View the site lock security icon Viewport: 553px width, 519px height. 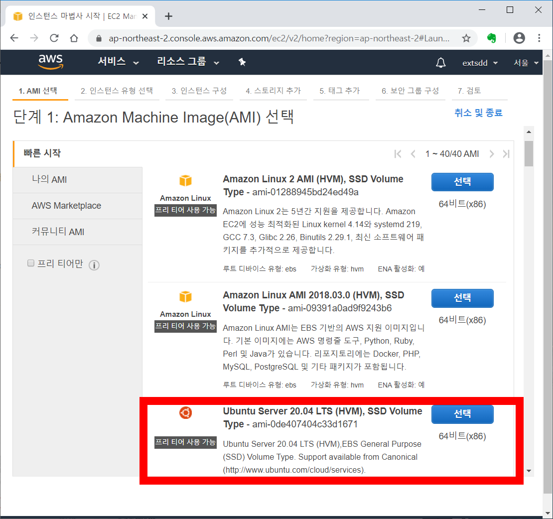tap(99, 38)
